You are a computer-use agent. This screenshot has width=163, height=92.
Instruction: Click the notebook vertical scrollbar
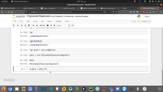pyautogui.click(x=162, y=77)
